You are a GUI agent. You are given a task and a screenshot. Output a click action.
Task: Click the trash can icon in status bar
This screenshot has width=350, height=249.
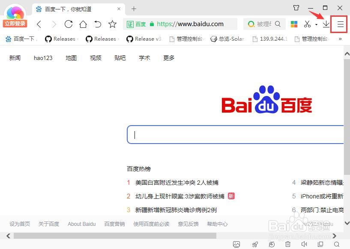[x=288, y=244]
